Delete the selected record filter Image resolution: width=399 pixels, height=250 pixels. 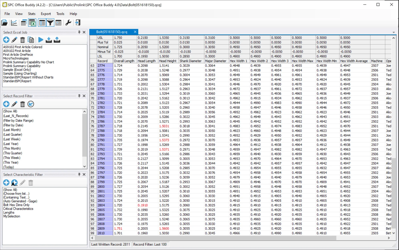22,104
